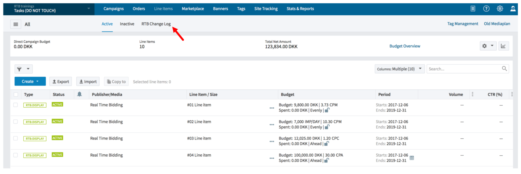This screenshot has height=174, width=521.
Task: Expand the Create button dropdown
Action: point(30,81)
